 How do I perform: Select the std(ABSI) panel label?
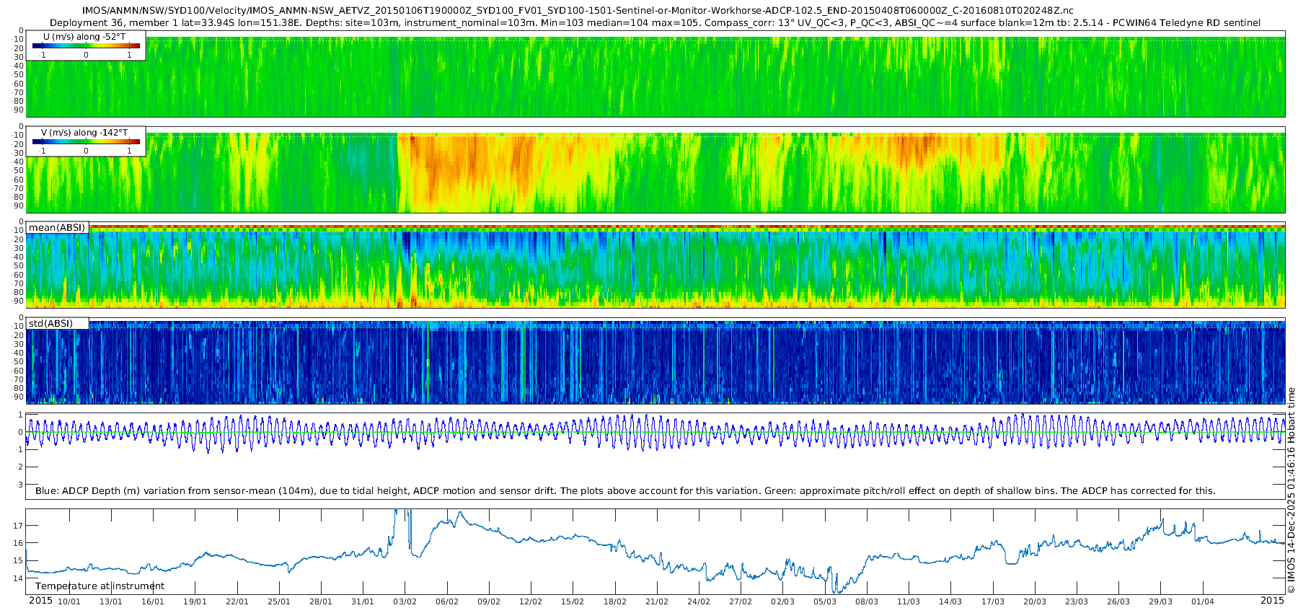coord(50,323)
